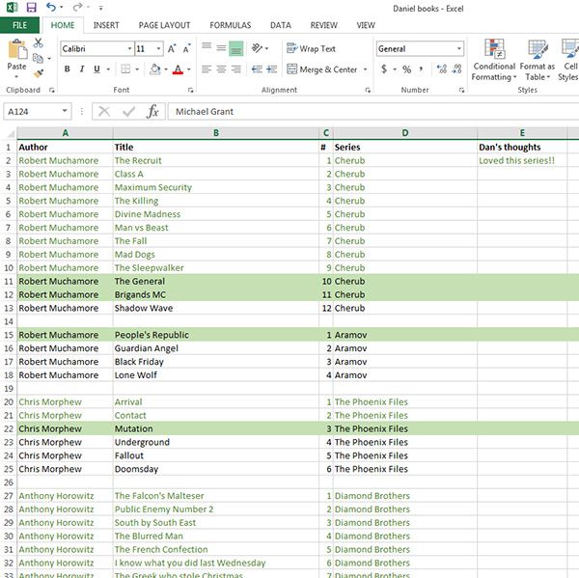
Task: Apply borders using the Borders icon
Action: point(125,69)
